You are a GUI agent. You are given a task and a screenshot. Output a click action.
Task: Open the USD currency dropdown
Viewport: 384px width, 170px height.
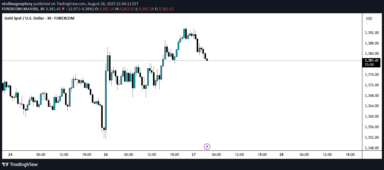pyautogui.click(x=373, y=19)
